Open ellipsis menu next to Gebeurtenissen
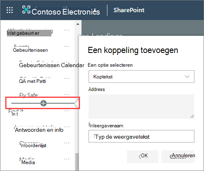 67,46
